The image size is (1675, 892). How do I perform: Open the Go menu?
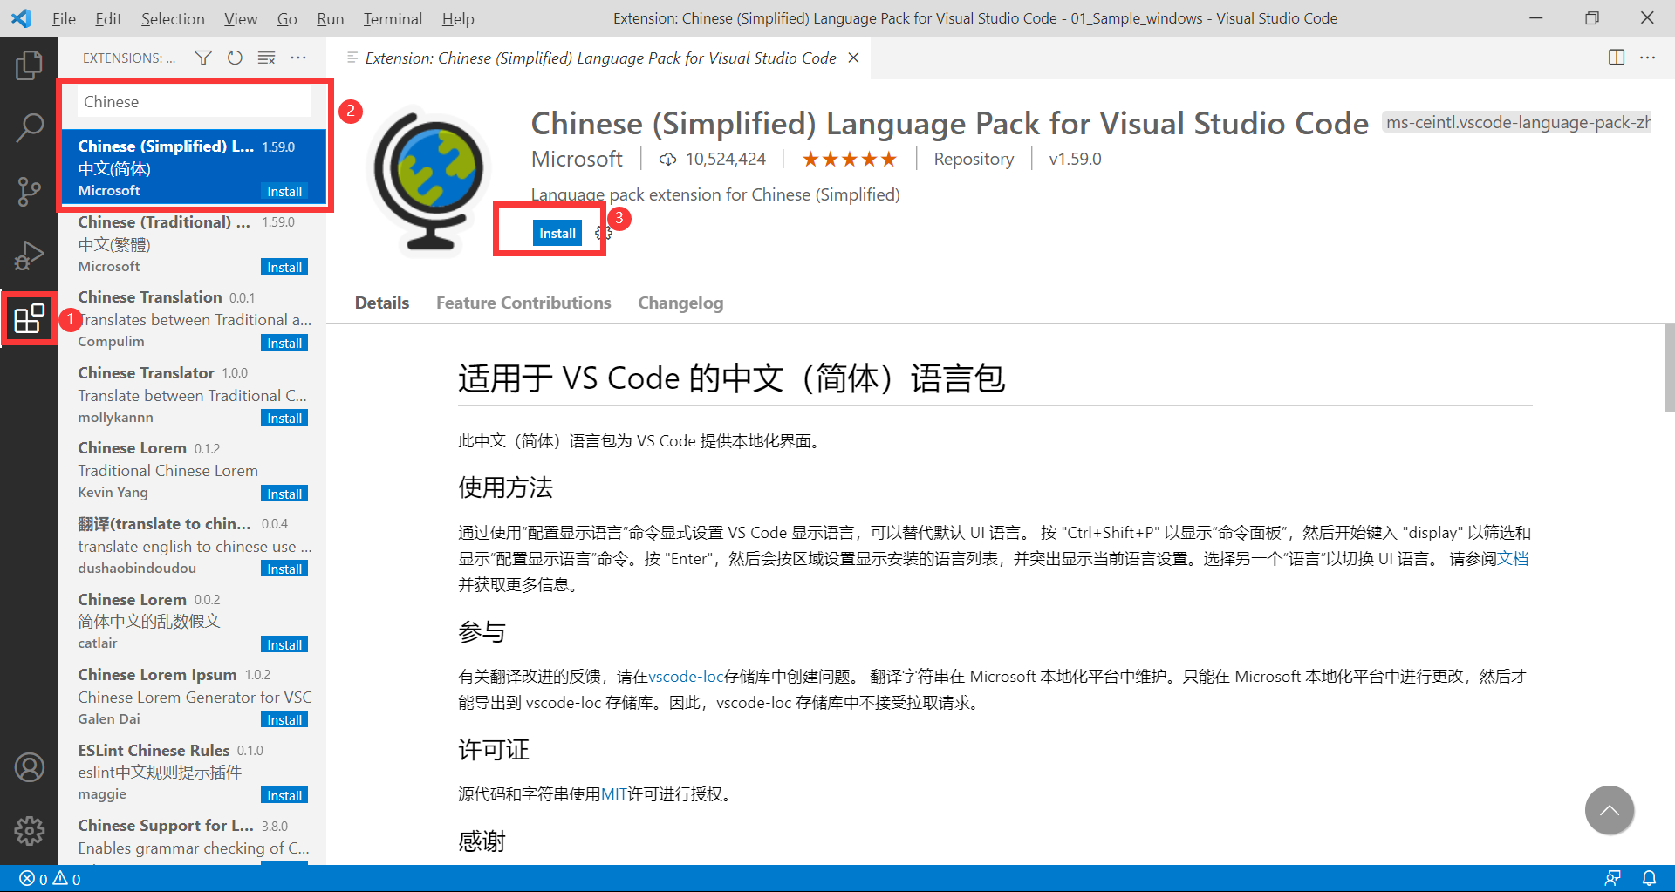click(287, 18)
